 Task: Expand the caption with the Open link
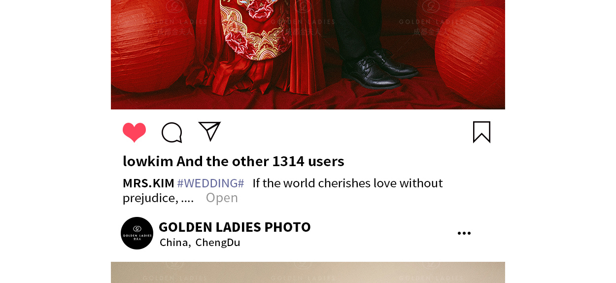tap(222, 198)
